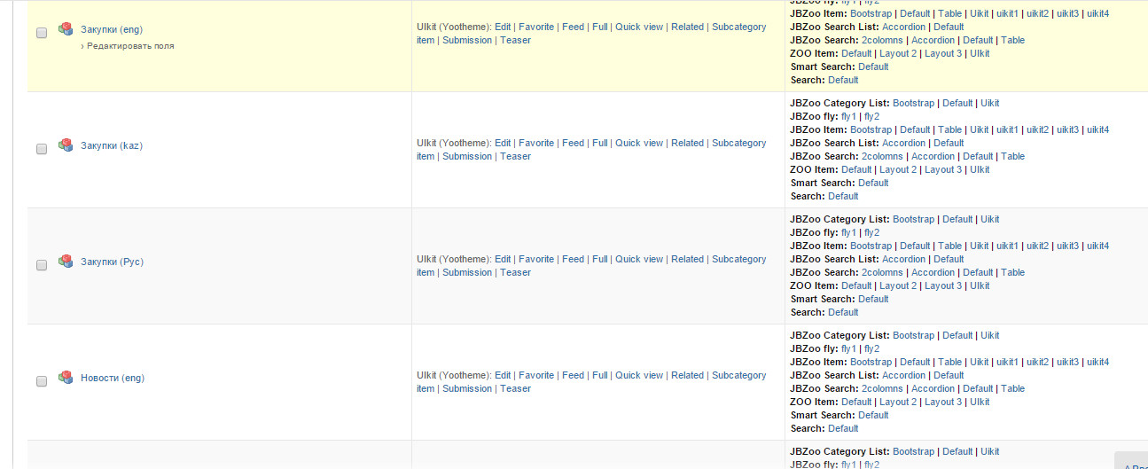
Task: Open the Редактировать поля link
Action: click(x=130, y=46)
